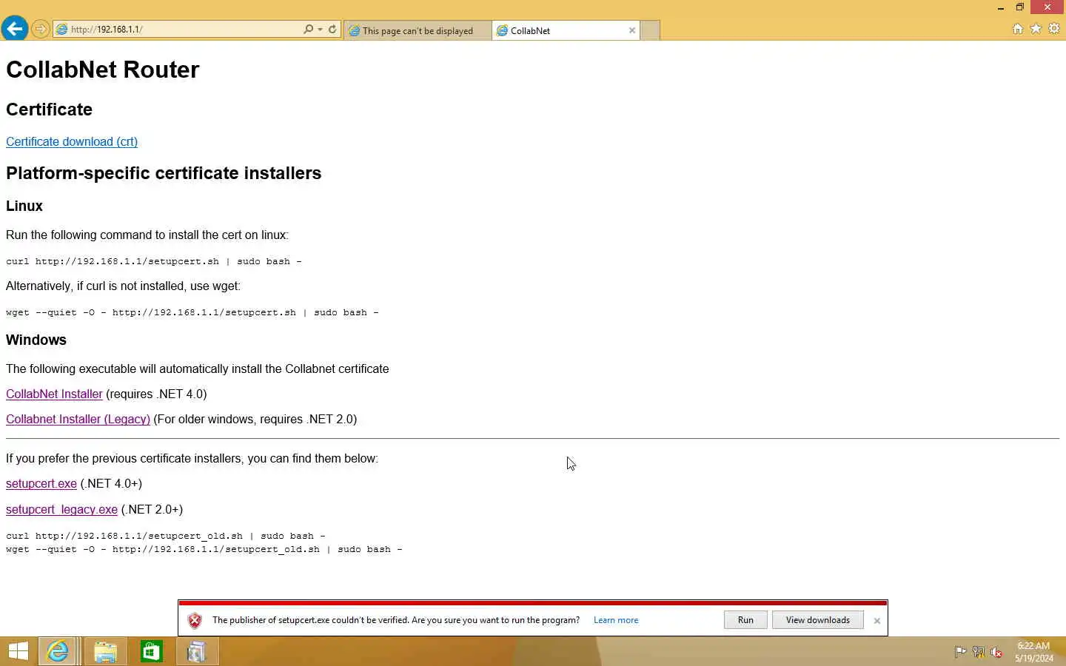The width and height of the screenshot is (1066, 666).
Task: Open Internet Explorer in the taskbar
Action: 58,651
